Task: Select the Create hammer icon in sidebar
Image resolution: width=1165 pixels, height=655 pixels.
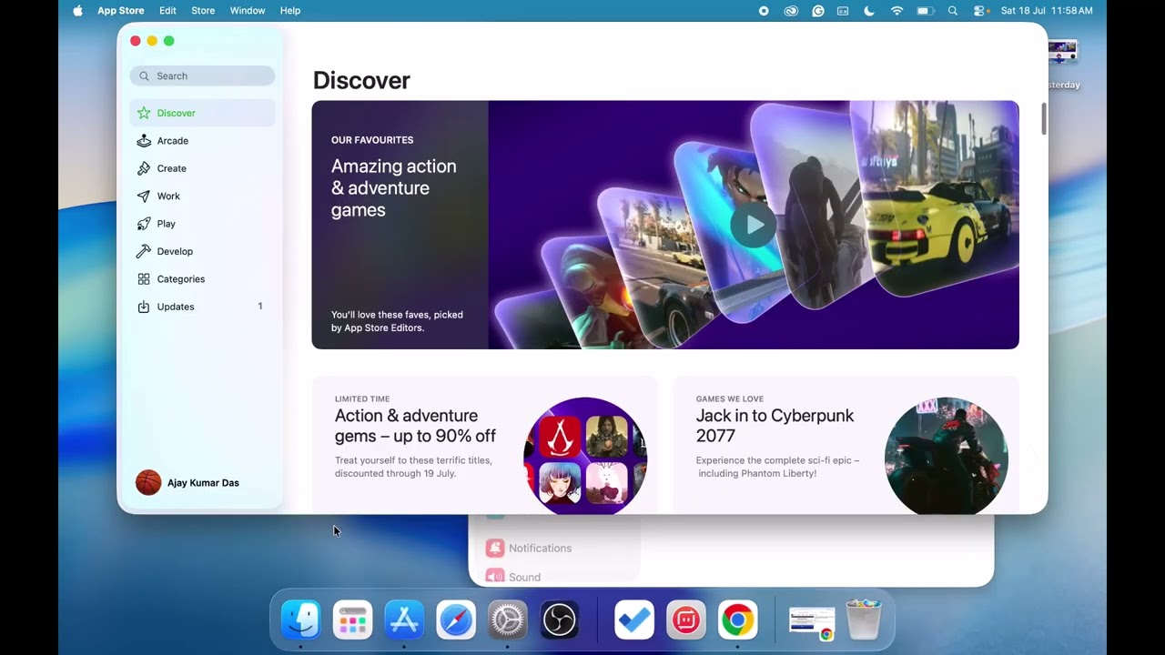Action: [144, 168]
